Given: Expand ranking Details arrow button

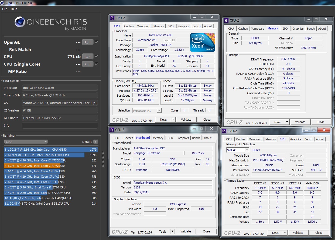Looking at the screenshot, I should (x=96, y=142).
